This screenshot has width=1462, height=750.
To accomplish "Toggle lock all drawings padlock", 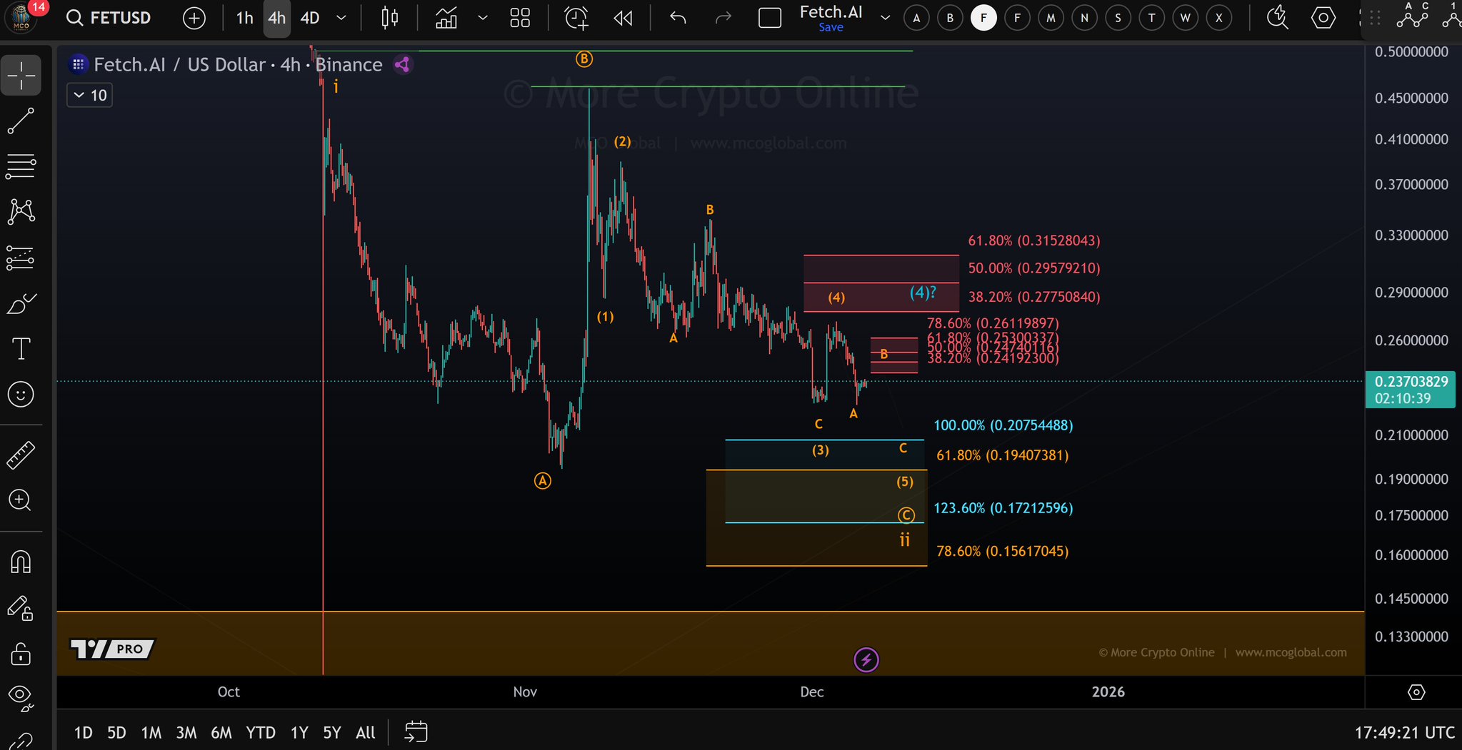I will point(21,653).
